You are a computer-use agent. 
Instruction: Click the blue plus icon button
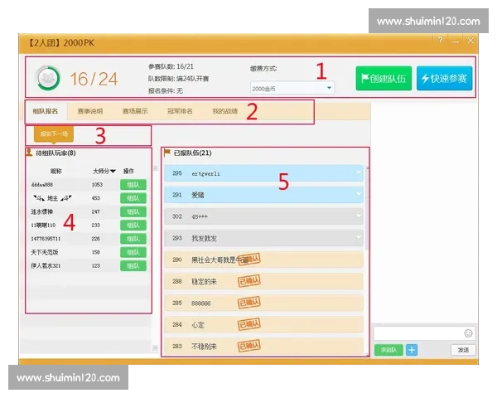tap(412, 350)
